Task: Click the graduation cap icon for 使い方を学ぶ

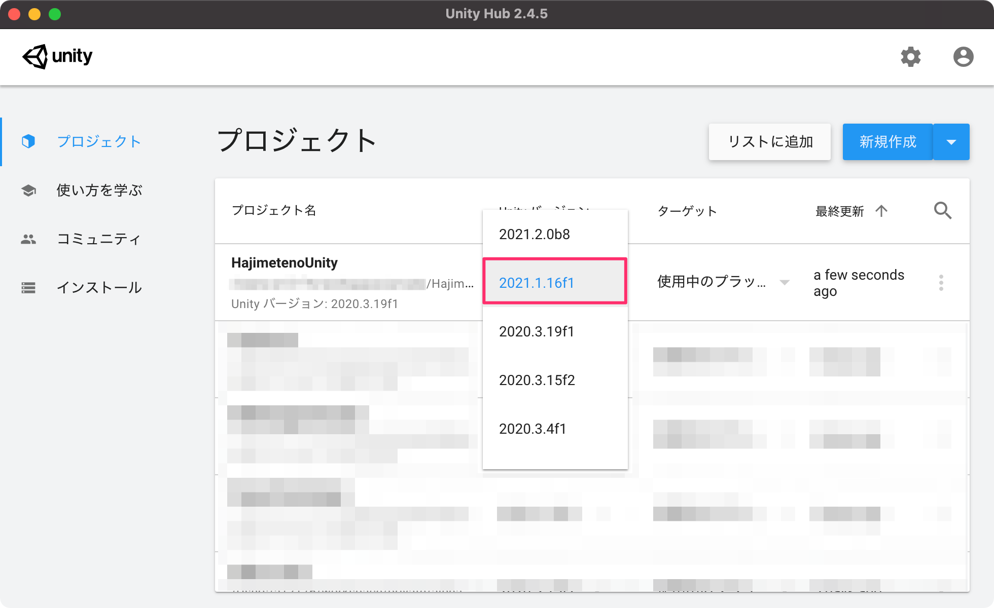Action: (28, 191)
